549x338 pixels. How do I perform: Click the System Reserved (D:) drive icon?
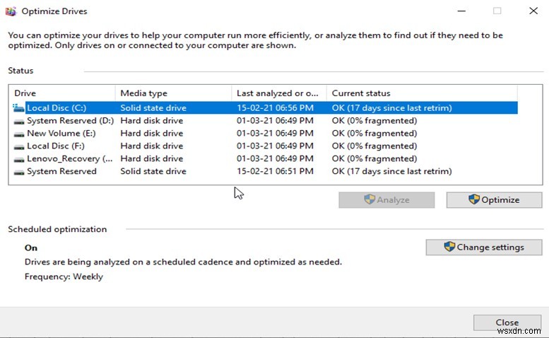pyautogui.click(x=19, y=121)
